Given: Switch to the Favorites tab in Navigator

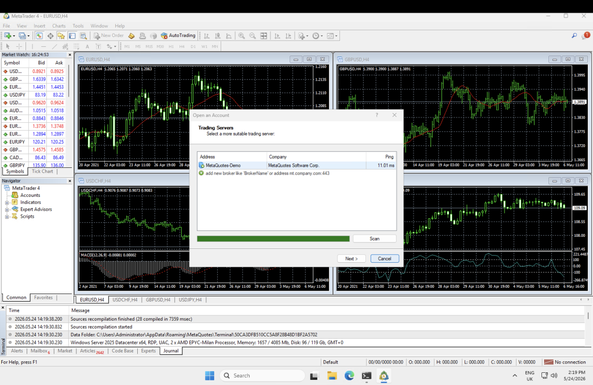Looking at the screenshot, I should click(43, 298).
